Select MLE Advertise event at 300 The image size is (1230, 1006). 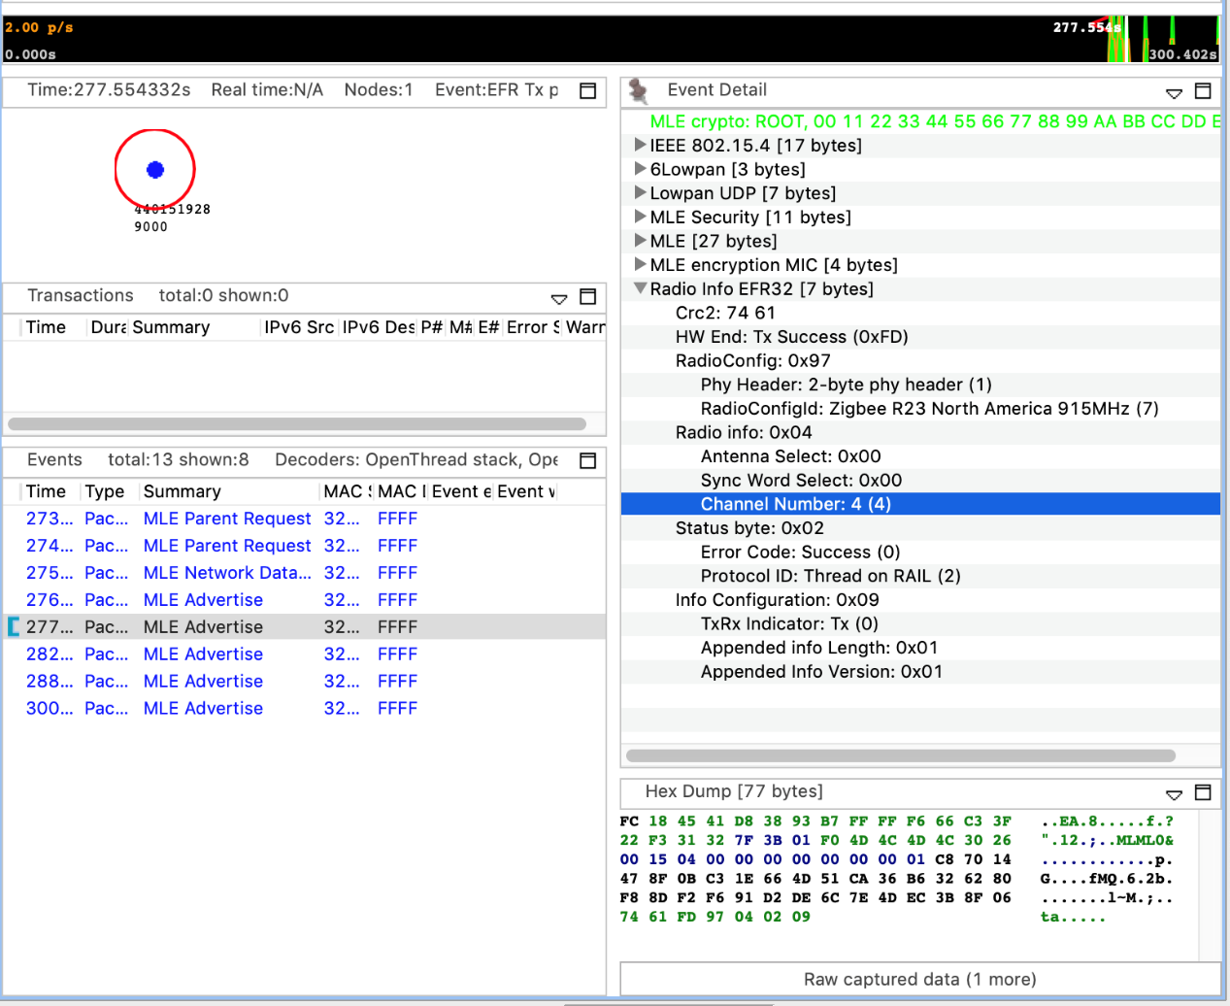305,709
